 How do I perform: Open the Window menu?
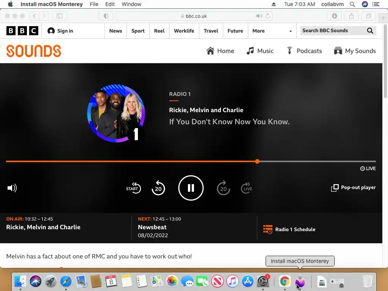[x=131, y=4]
